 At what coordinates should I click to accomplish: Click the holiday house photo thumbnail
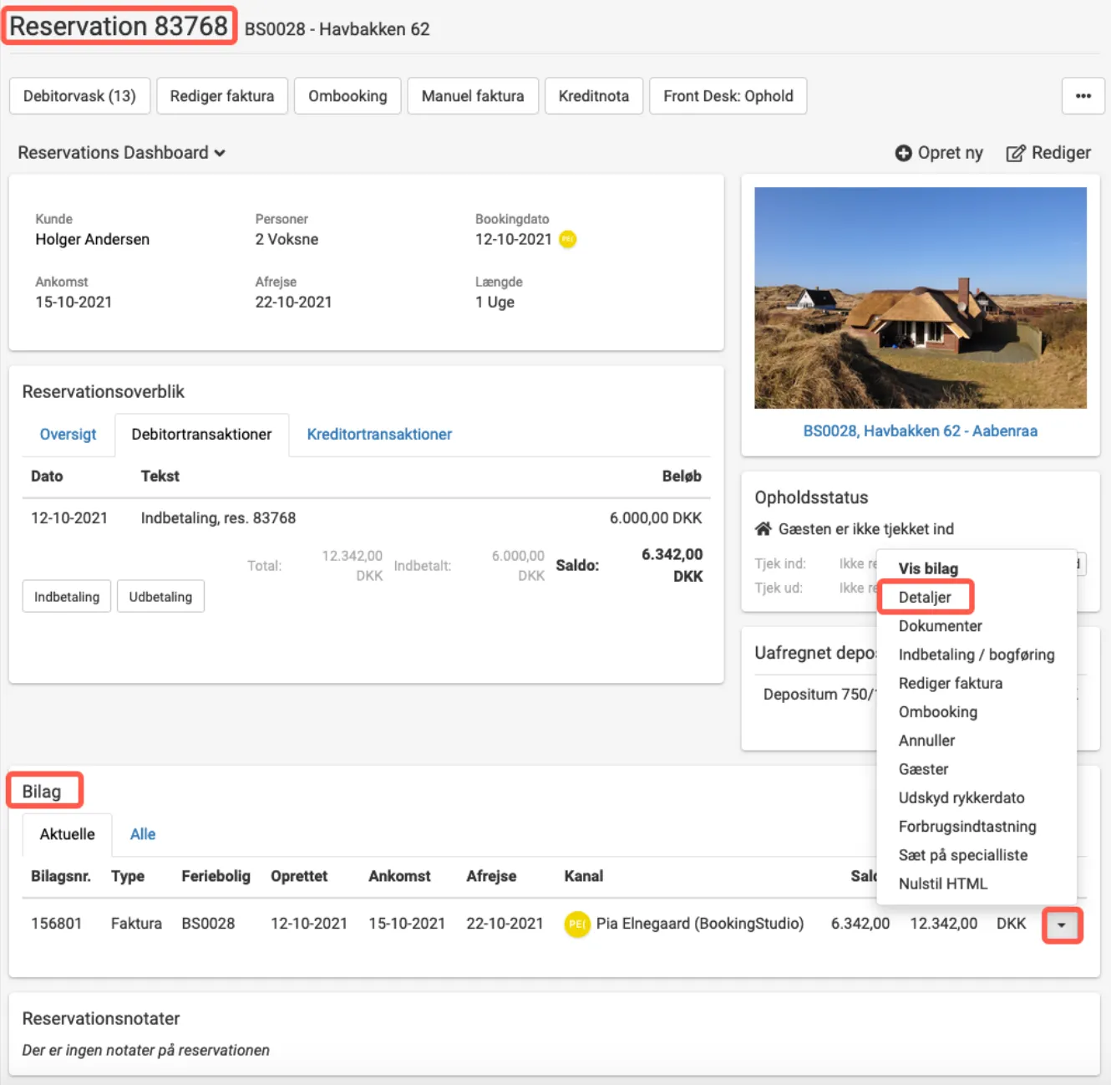pyautogui.click(x=920, y=294)
